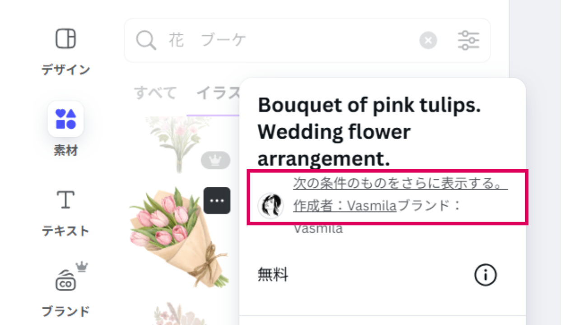Viewport: 578px width, 325px height.
Task: Clear the search with the X icon
Action: point(428,41)
